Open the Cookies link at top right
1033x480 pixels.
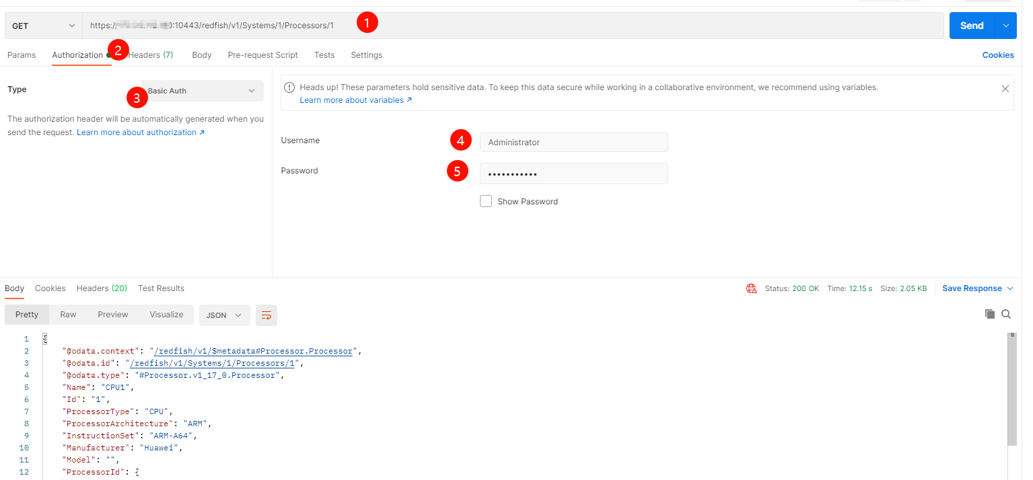click(997, 55)
